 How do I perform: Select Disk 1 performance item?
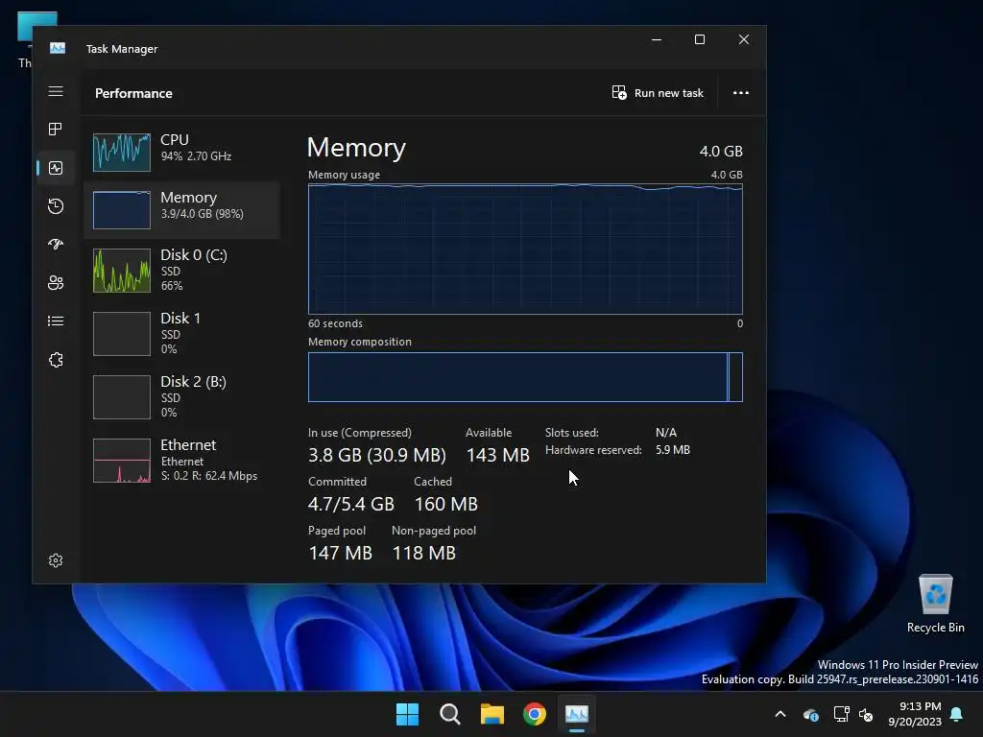(181, 333)
